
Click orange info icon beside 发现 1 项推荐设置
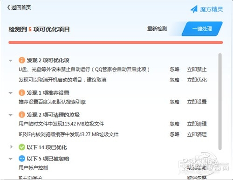(22, 93)
